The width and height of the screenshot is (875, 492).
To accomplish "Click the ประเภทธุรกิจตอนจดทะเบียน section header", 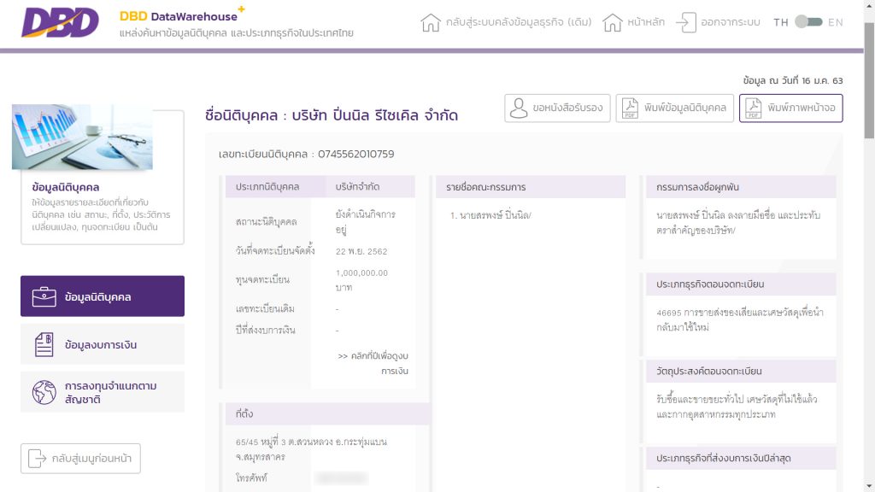I will pyautogui.click(x=741, y=284).
